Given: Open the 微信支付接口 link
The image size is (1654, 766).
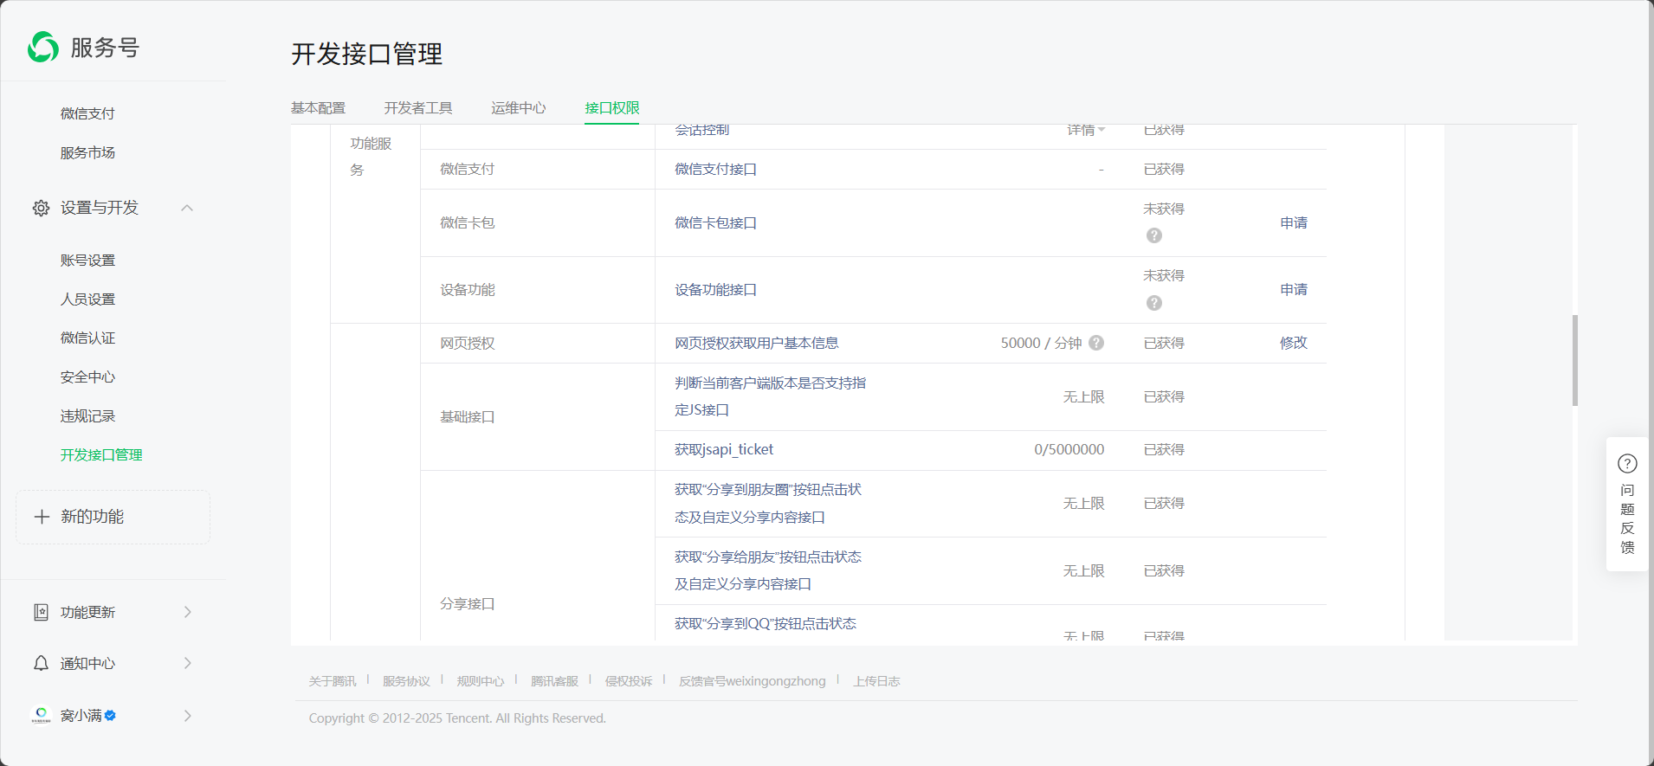Looking at the screenshot, I should [x=715, y=170].
